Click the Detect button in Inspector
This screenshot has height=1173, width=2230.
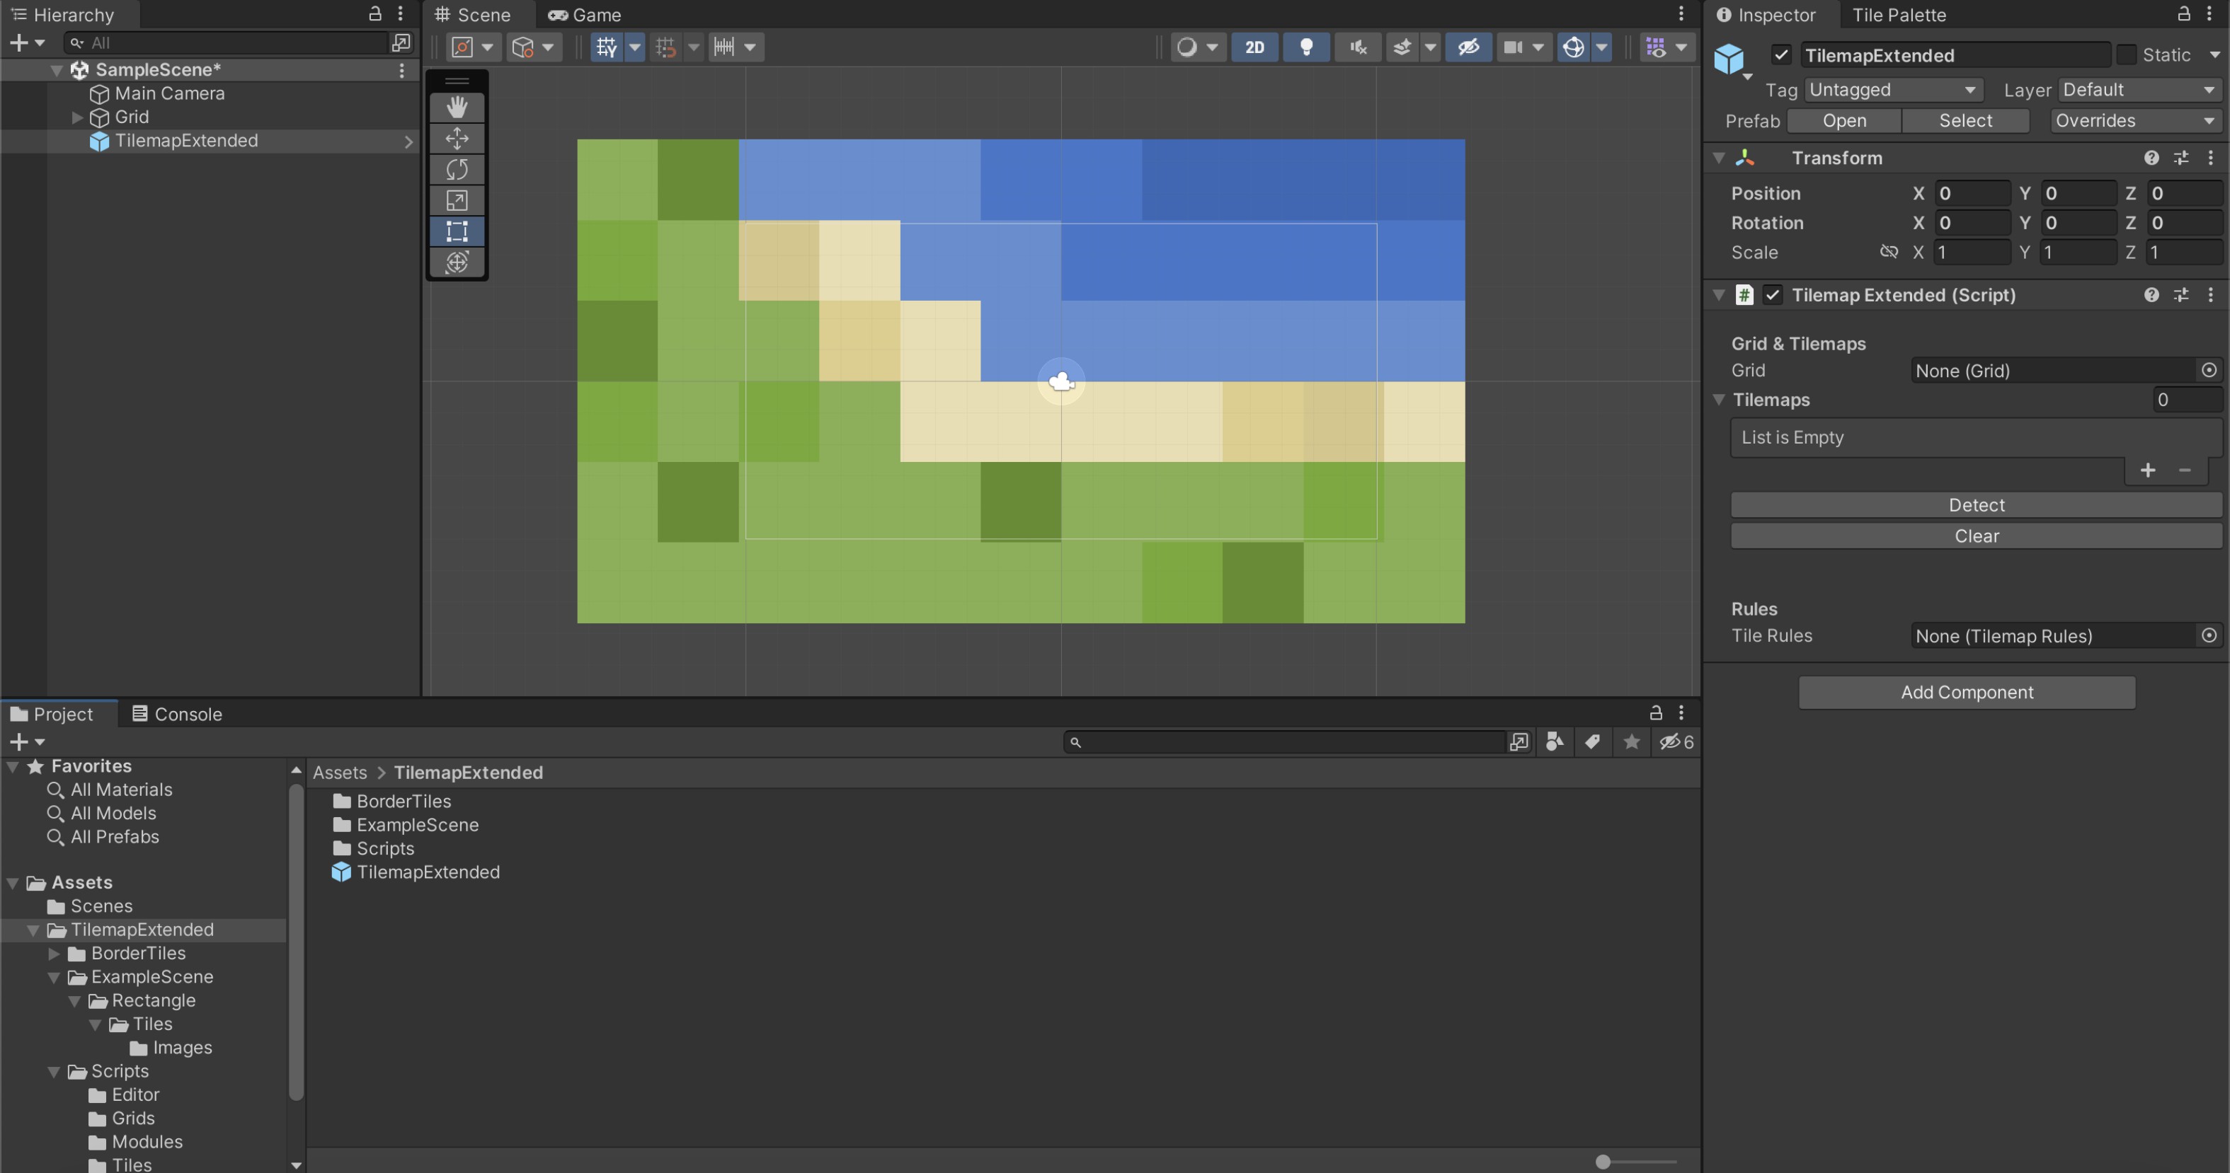[x=1975, y=504]
